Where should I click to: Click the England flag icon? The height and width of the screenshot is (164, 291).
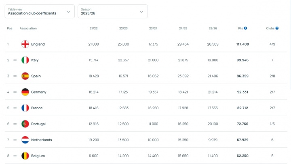click(x=25, y=44)
